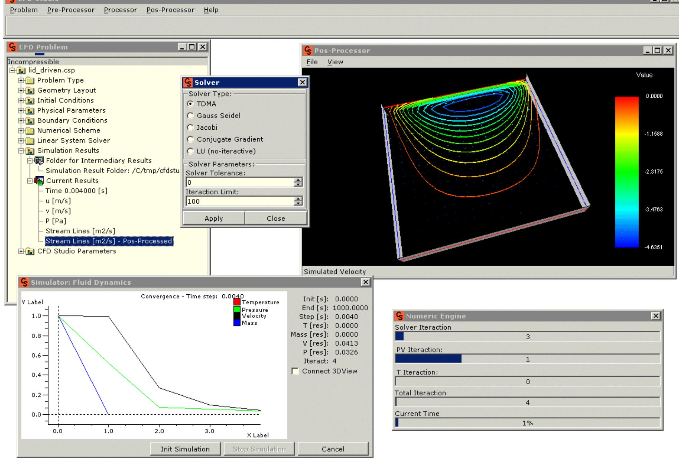Click the Solver Tolerance input field
Image resolution: width=679 pixels, height=460 pixels.
240,182
